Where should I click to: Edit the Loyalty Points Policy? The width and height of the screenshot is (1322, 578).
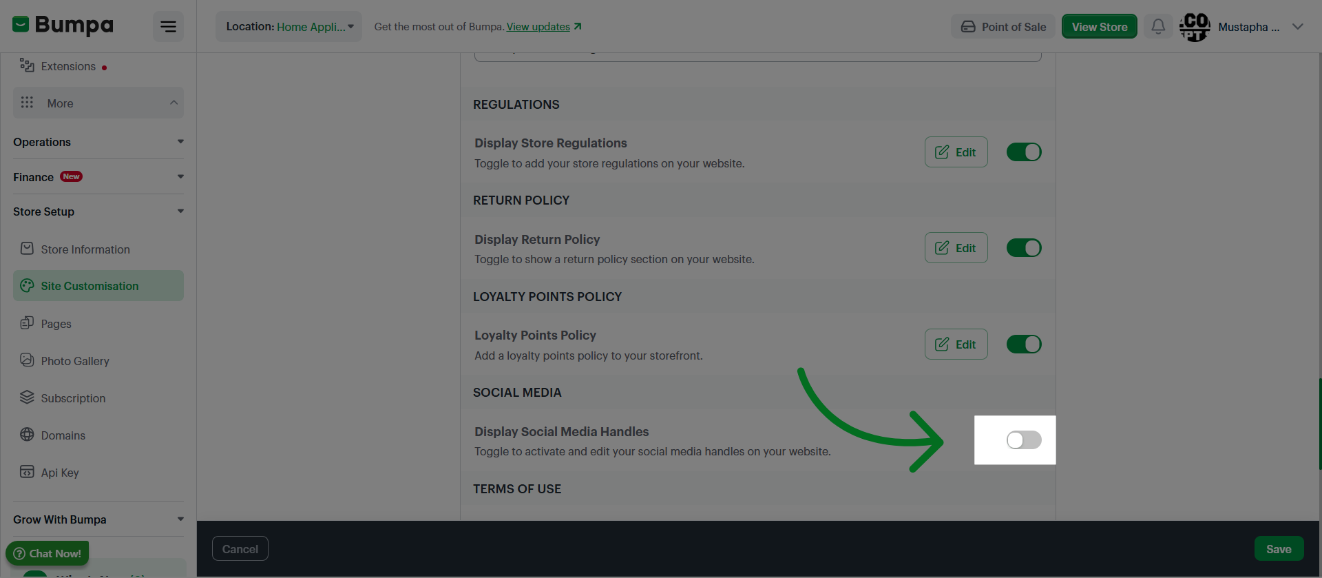[x=956, y=344]
